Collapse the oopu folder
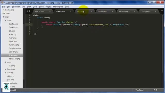Viewport: 165px width, 93px height. 4,17
